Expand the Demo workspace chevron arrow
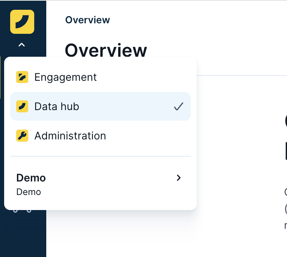Screen dimensions: 287x257 coord(179,178)
